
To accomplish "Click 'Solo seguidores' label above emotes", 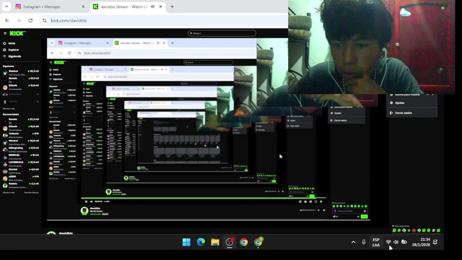I will (402, 226).
